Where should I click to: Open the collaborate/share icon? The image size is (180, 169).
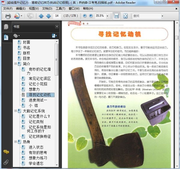coord(17,16)
